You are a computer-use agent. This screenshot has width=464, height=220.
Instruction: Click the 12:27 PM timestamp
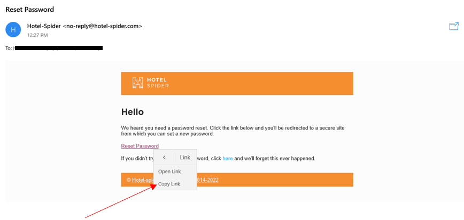pos(37,35)
